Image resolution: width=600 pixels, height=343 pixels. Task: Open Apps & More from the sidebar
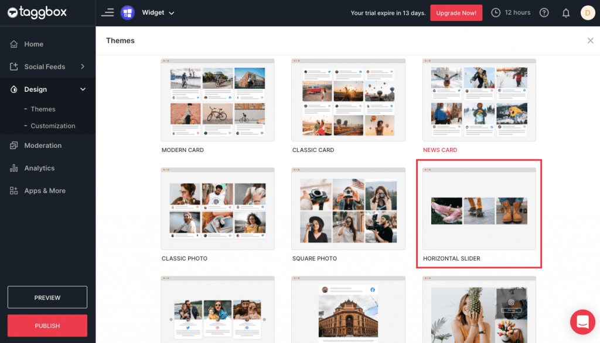pos(13,190)
